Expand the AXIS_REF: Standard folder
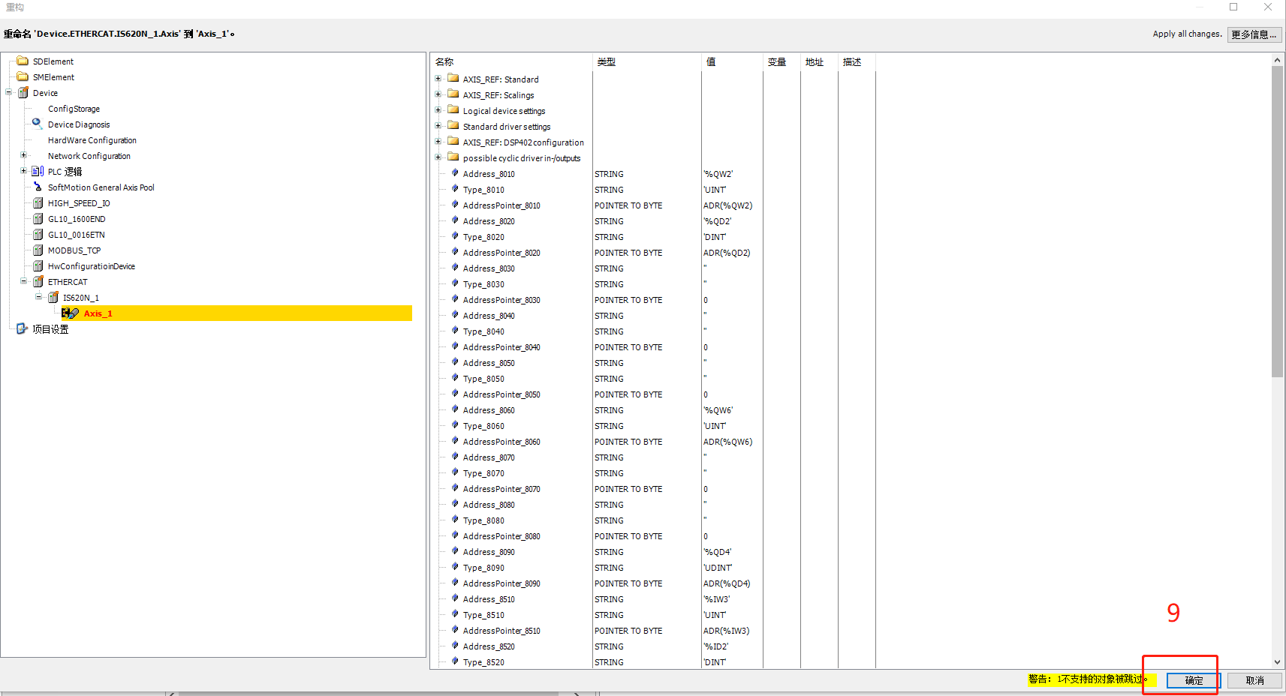 tap(438, 79)
